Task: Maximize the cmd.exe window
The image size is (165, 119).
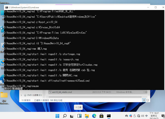Action: tap(156, 7)
